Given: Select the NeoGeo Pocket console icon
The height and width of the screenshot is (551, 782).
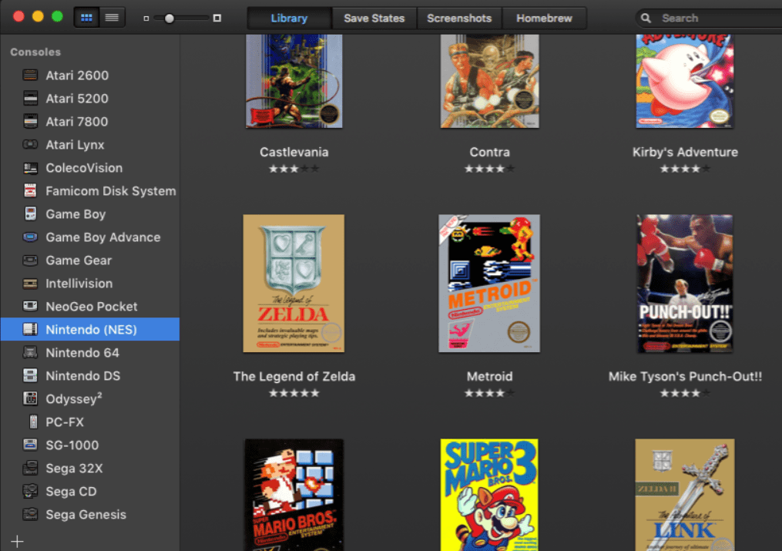Looking at the screenshot, I should [x=30, y=306].
